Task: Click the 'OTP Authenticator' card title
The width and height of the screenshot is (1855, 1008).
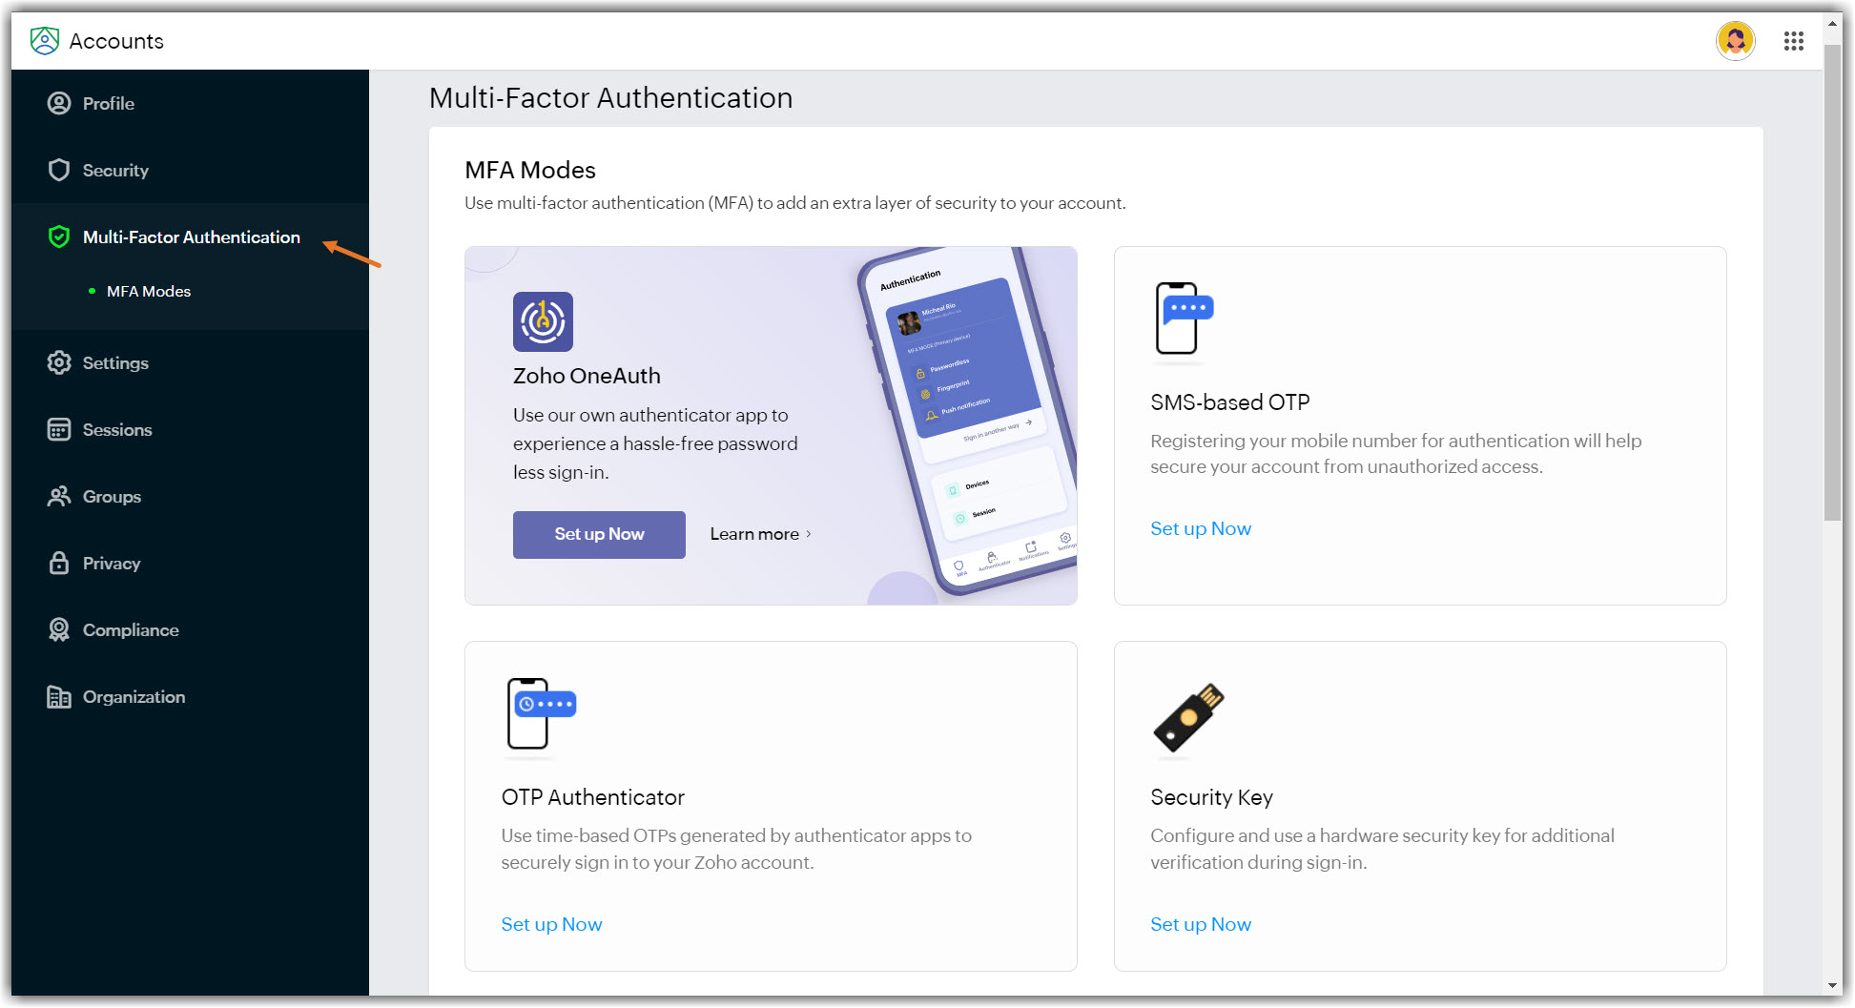Action: [592, 797]
